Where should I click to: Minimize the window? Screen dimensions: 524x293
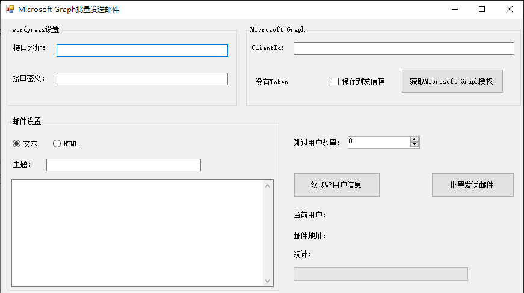(455, 9)
